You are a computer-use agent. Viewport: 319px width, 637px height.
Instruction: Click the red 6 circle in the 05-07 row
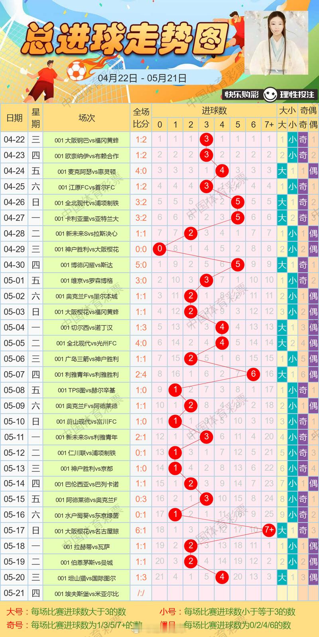point(253,374)
